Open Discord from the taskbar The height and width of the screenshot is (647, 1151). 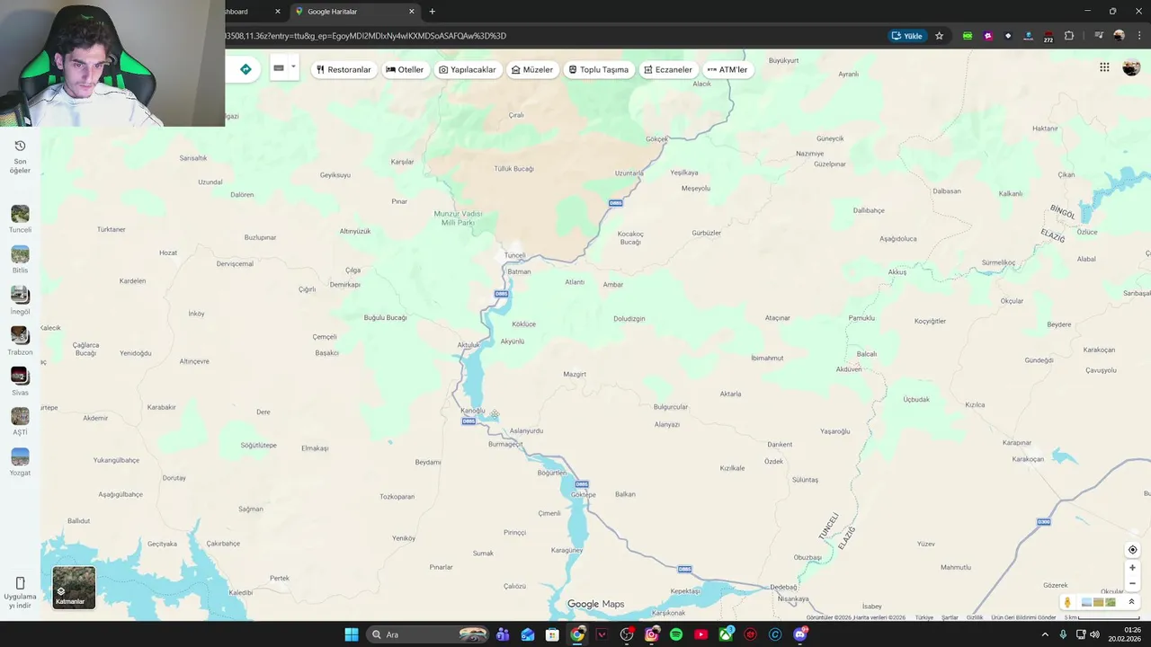[800, 634]
